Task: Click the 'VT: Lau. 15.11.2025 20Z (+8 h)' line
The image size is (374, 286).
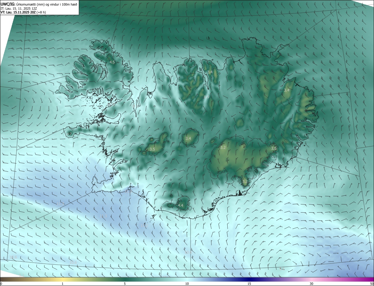Action: tap(23, 12)
